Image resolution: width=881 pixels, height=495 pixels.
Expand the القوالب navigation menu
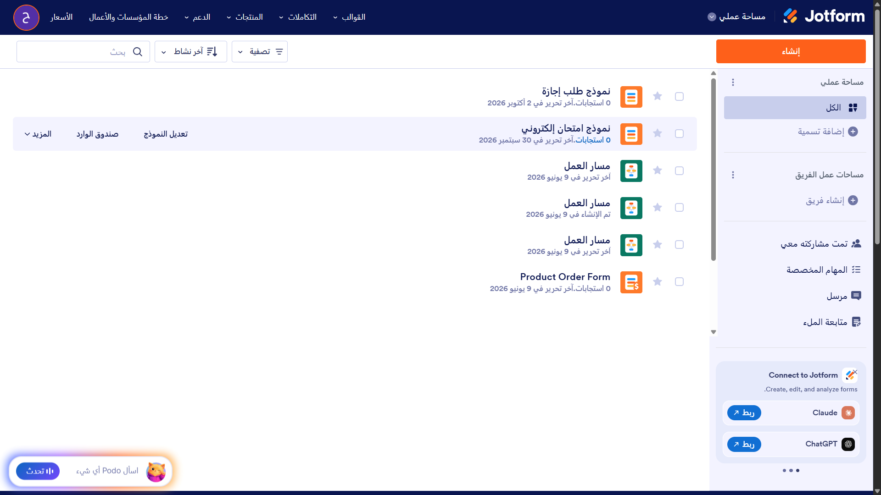click(x=349, y=17)
